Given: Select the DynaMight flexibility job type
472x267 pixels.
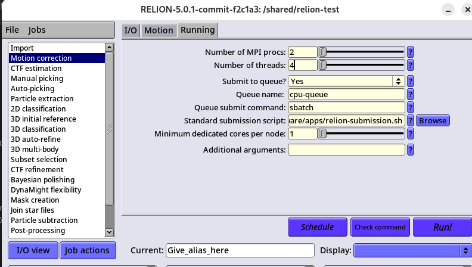Looking at the screenshot, I should click(57, 190).
